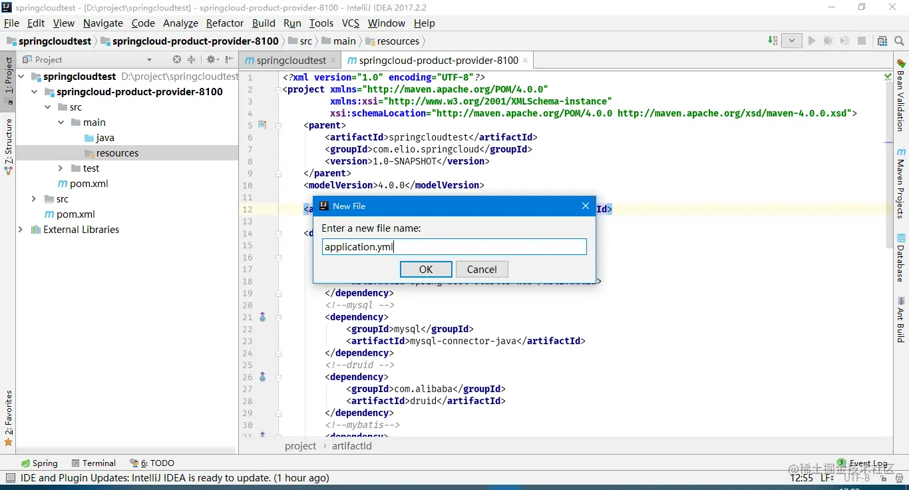Toggle tool window bars icon in status bar
This screenshot has height=490, width=909.
click(x=9, y=477)
